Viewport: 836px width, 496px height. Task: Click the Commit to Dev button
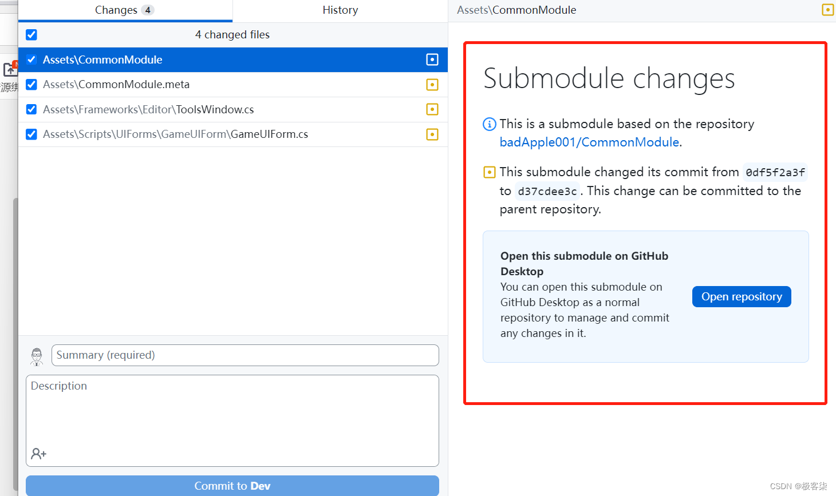pos(232,485)
